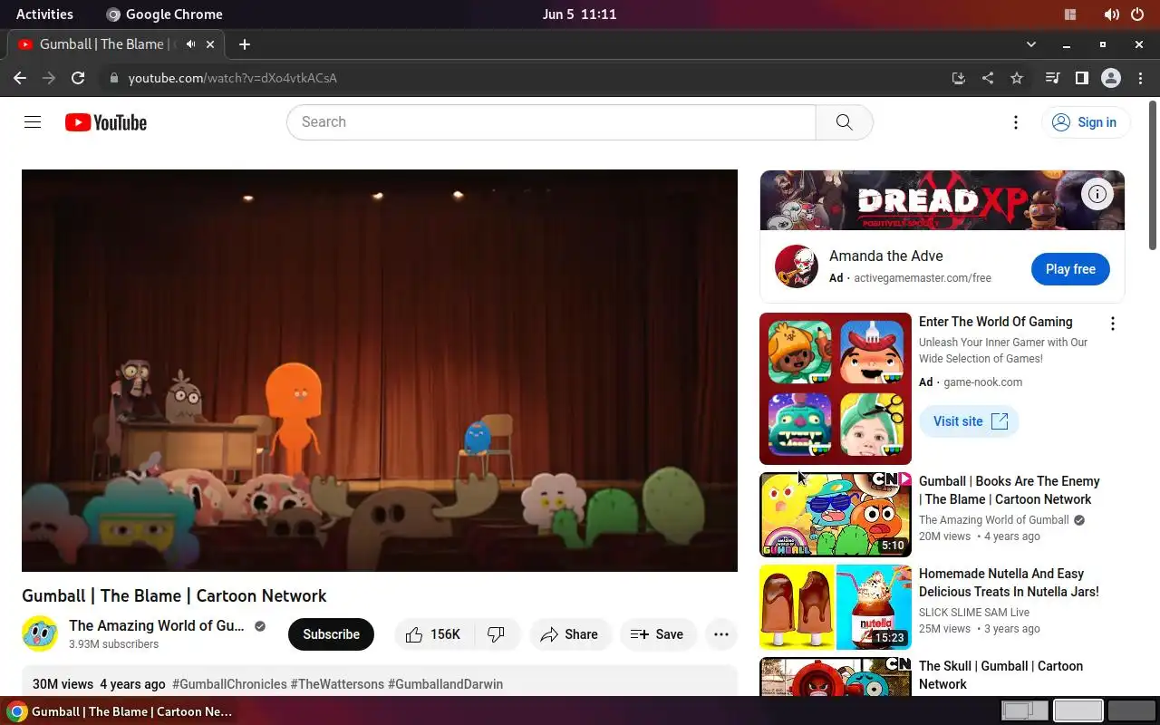Mute the tab via speaker icon
The image size is (1160, 725).
190,44
